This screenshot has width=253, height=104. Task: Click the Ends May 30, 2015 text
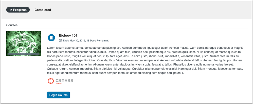point(74,41)
